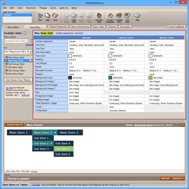Open the Add-ins menu
189x189 pixels.
coord(64,8)
